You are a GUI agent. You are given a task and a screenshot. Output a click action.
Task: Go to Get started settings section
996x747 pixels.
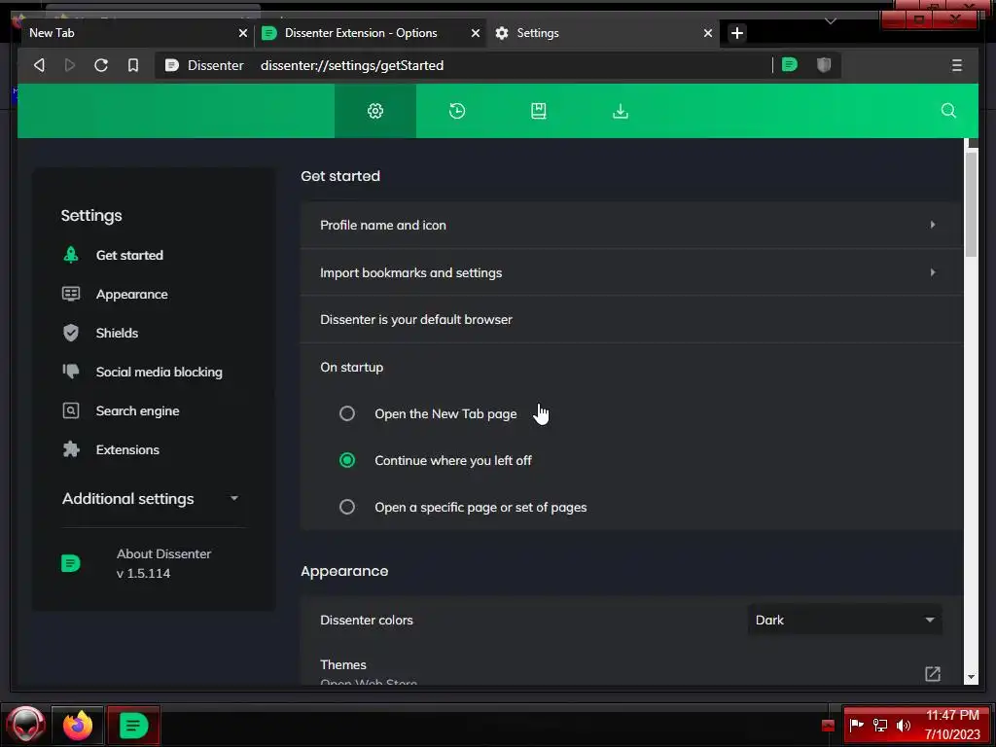129,255
